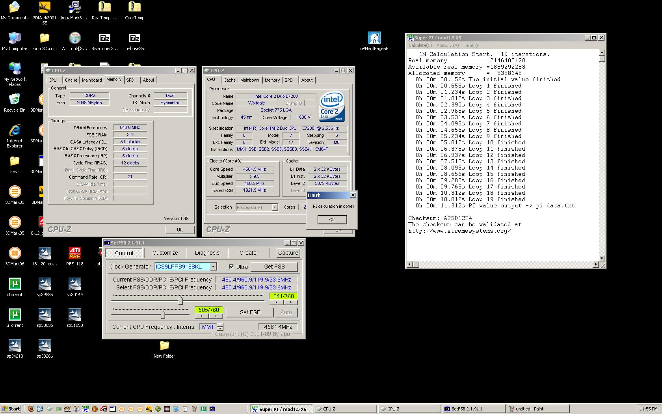Open Help menu in Super PI
The width and height of the screenshot is (662, 414).
470,45
